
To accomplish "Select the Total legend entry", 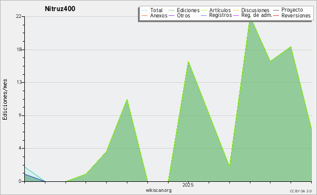I will coord(156,10).
